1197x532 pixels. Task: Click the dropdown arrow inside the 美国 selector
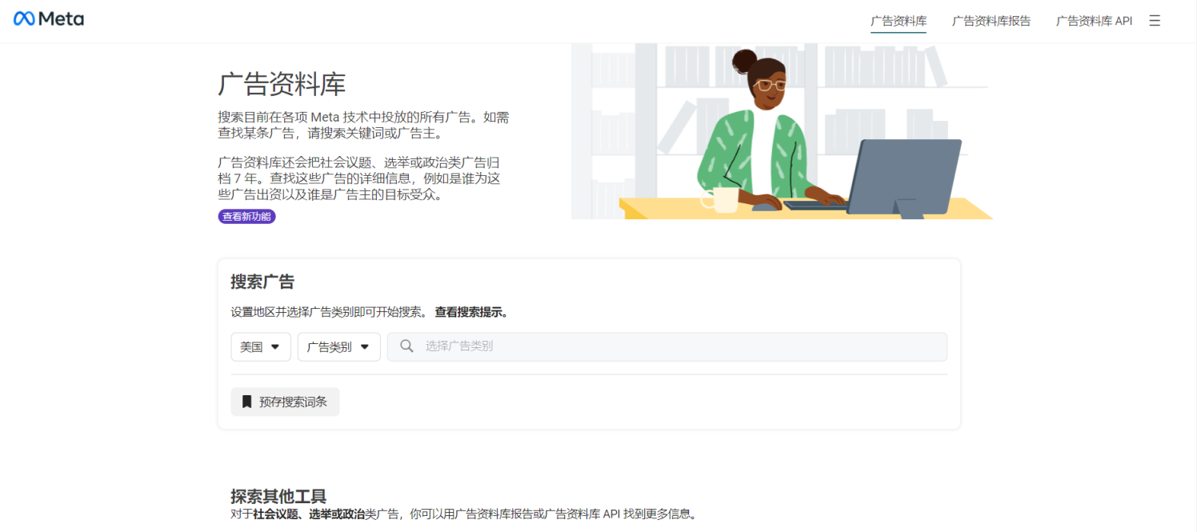click(276, 346)
